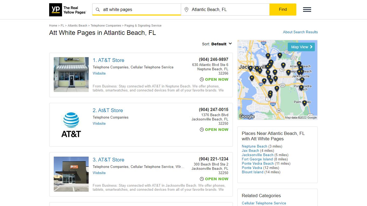Open Website link for 300 Beach Blvd store
Viewport: 367px width, 206px height.
click(99, 173)
